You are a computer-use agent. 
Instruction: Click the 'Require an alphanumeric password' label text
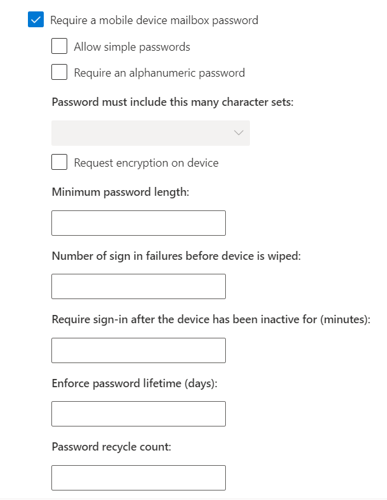pos(160,73)
